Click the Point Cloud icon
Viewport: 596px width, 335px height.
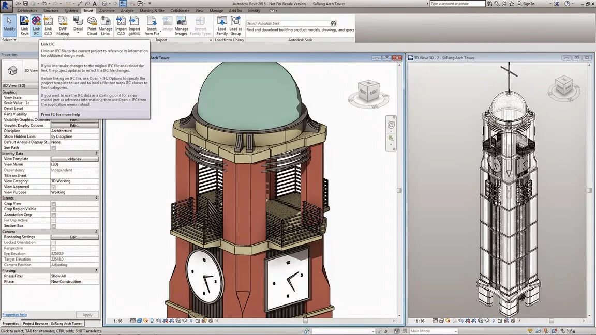pos(92,25)
